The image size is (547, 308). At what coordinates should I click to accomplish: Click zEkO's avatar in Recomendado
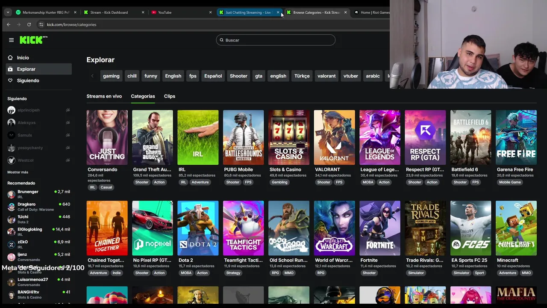(11, 244)
